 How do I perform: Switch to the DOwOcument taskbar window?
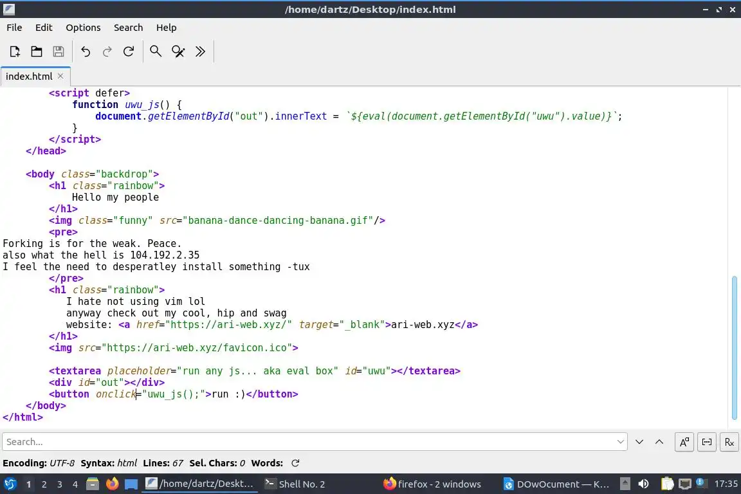556,484
